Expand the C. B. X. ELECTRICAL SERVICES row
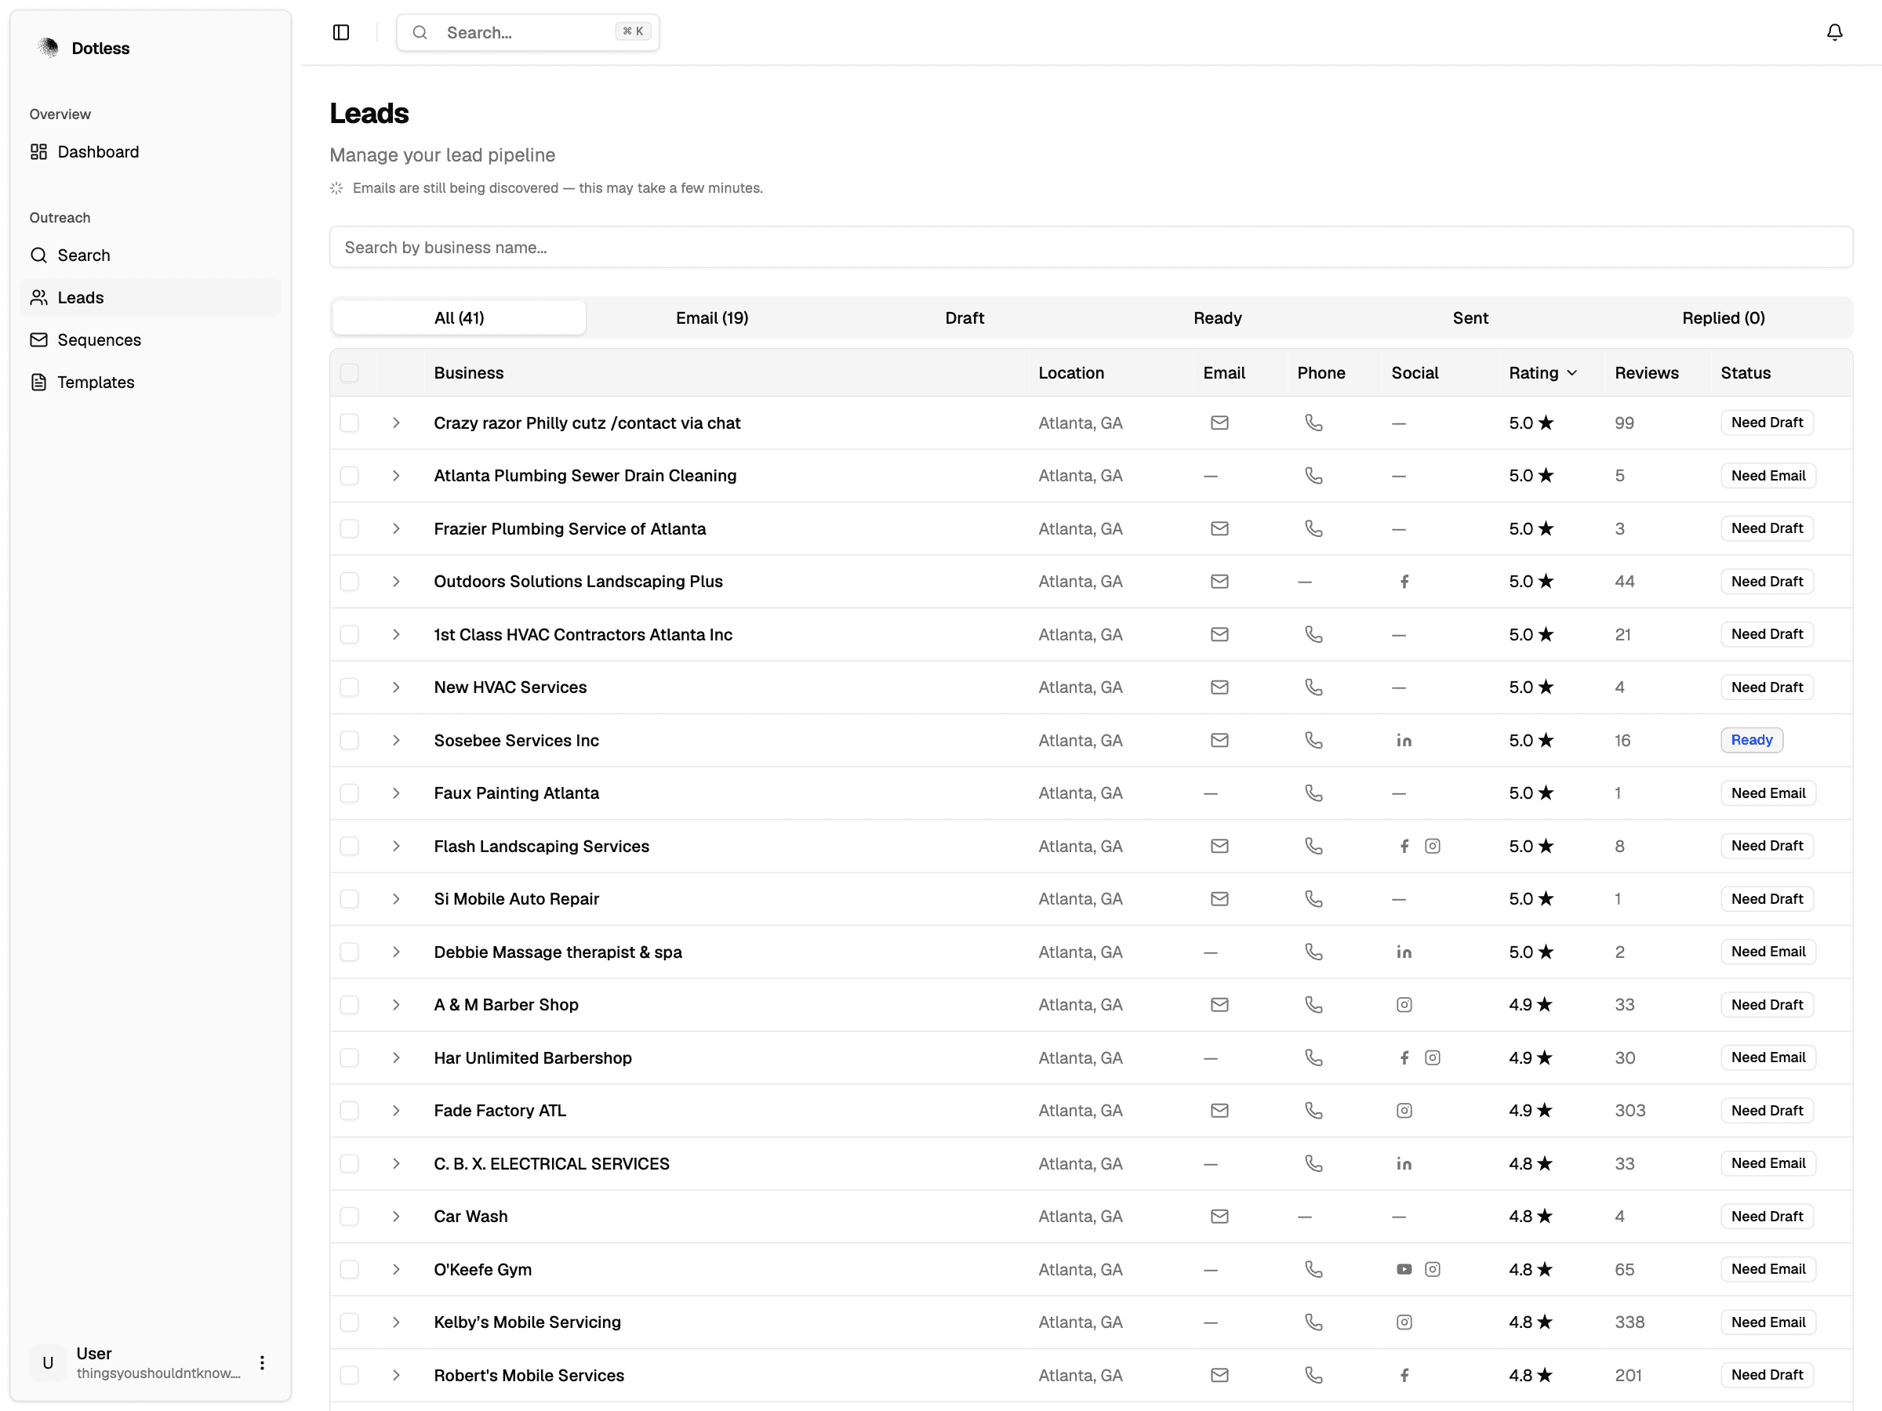Screen dimensions: 1882x1411 [396, 1163]
